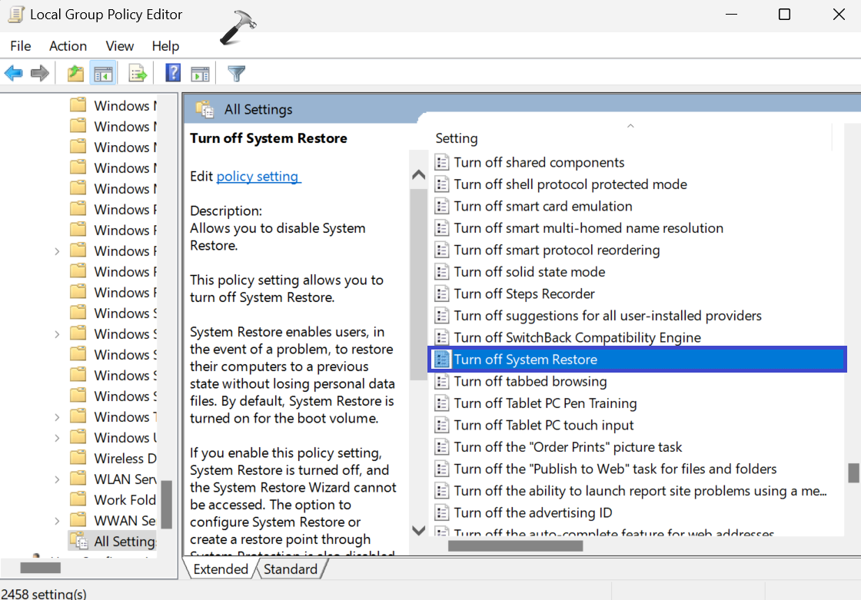Click the All Settings folder icon in tree

coord(78,541)
